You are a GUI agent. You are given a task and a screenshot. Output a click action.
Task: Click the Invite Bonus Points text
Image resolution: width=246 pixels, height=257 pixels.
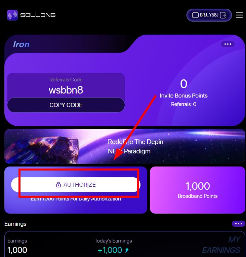183,96
